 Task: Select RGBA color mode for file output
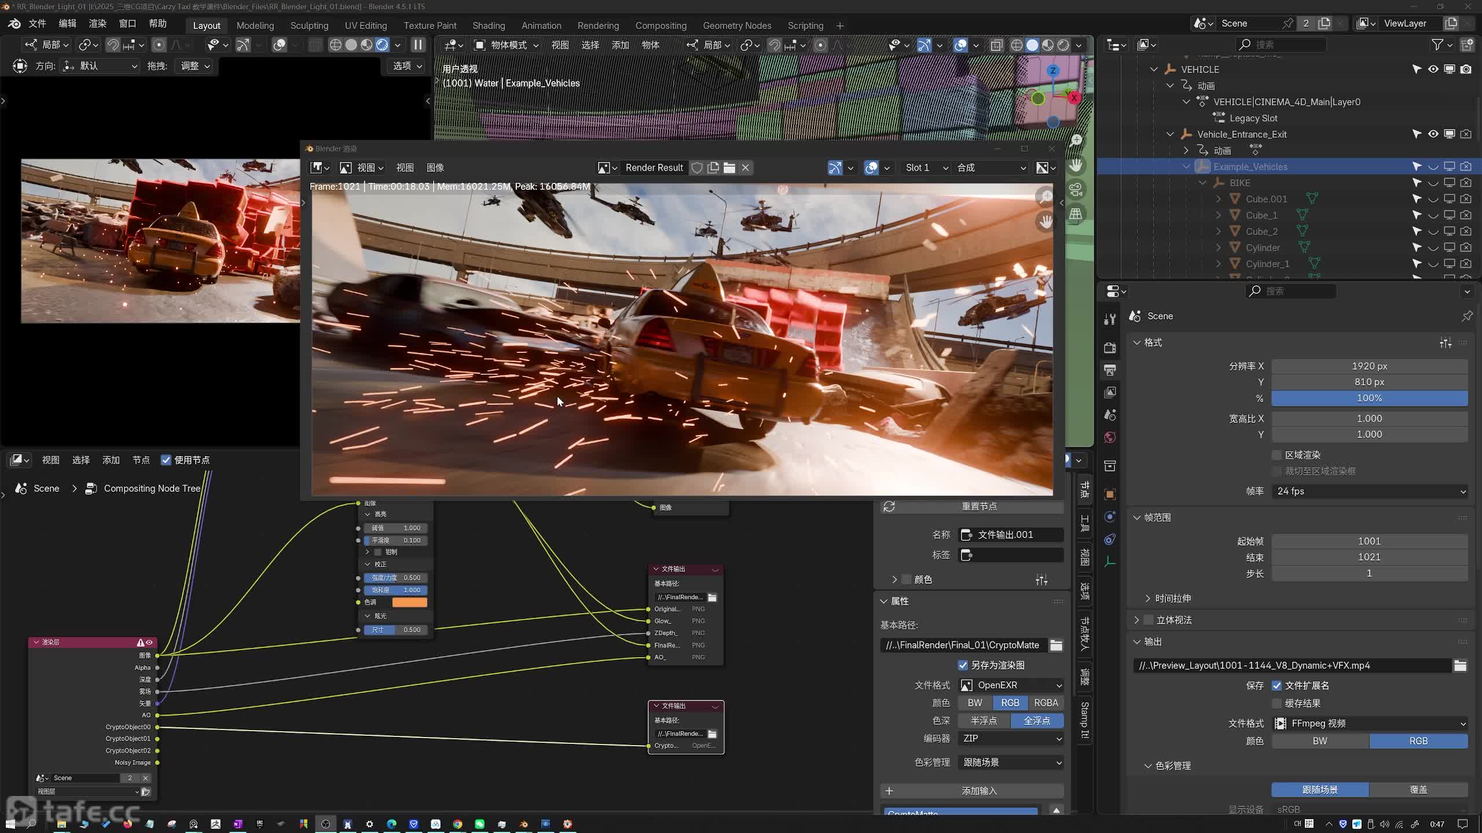[x=1046, y=703]
